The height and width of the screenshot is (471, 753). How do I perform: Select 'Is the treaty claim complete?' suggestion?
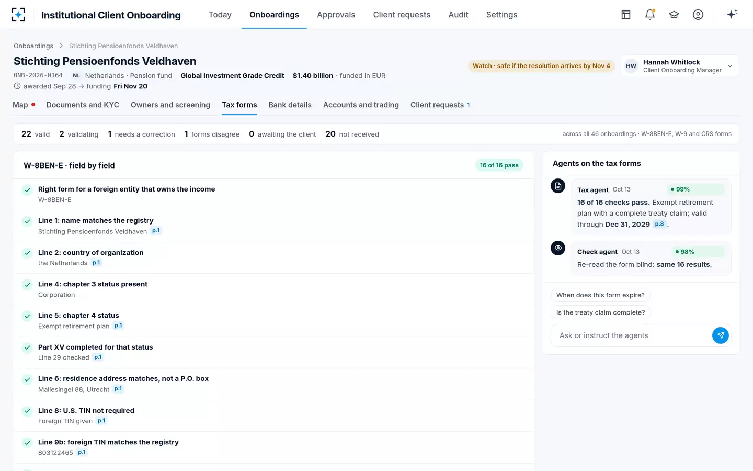click(x=600, y=312)
